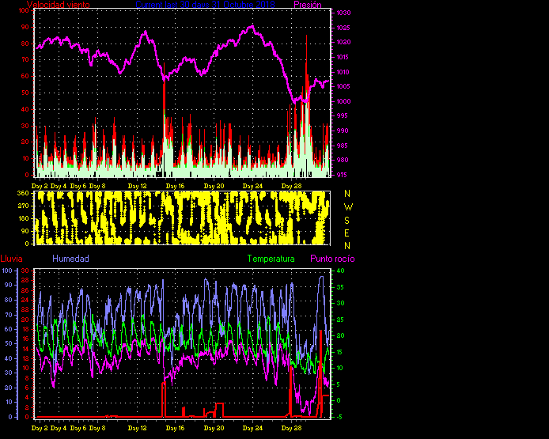Click the 1025 value on pressure axis
Image resolution: width=549 pixels, height=439 pixels.
(x=343, y=28)
